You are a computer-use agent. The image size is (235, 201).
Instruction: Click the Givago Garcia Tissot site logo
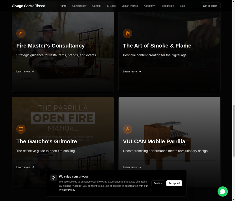point(28,6)
